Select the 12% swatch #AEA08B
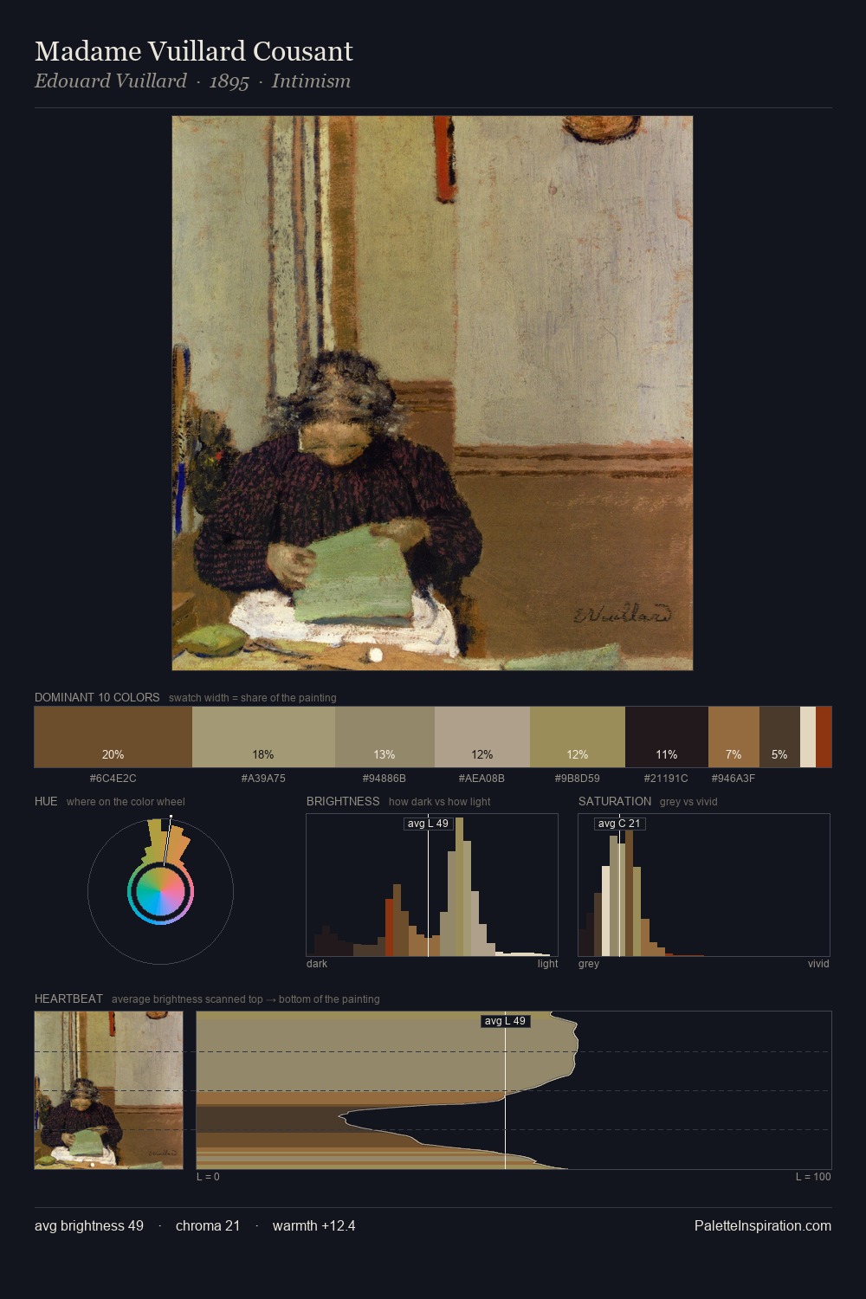This screenshot has width=866, height=1299. (482, 737)
